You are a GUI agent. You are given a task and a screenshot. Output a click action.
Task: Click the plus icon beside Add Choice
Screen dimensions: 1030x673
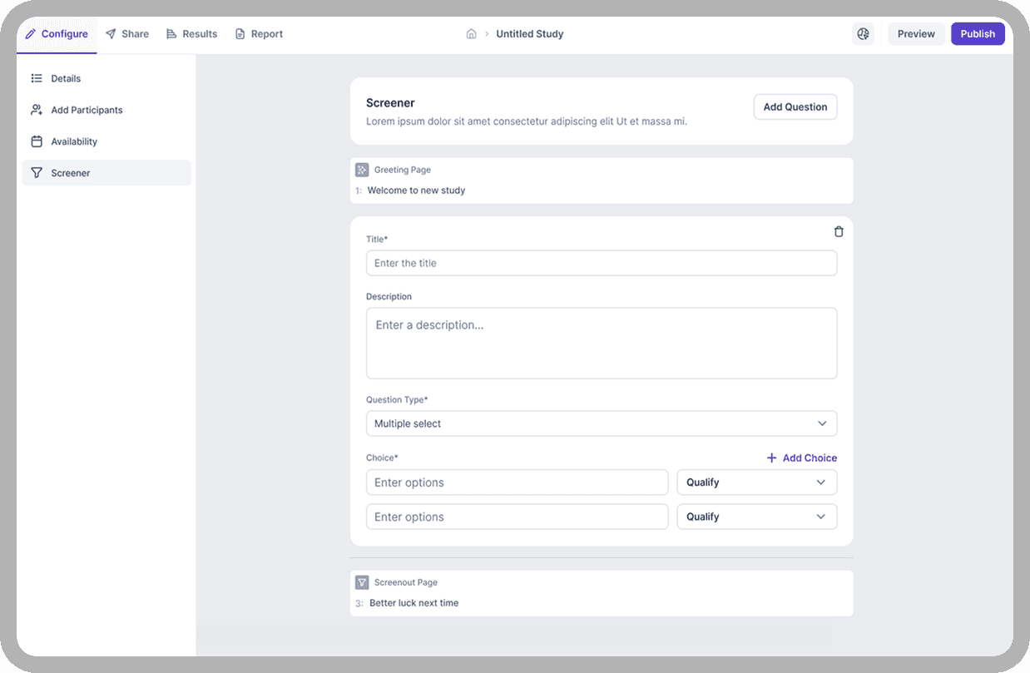(x=771, y=458)
